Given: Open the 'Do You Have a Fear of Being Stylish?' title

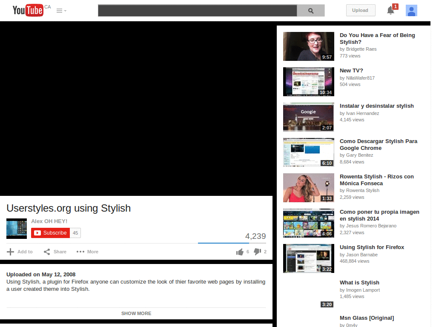Looking at the screenshot, I should point(377,39).
